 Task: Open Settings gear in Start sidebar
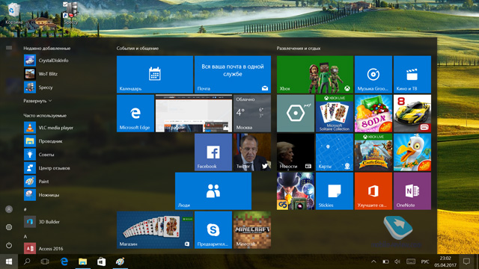[x=9, y=227]
